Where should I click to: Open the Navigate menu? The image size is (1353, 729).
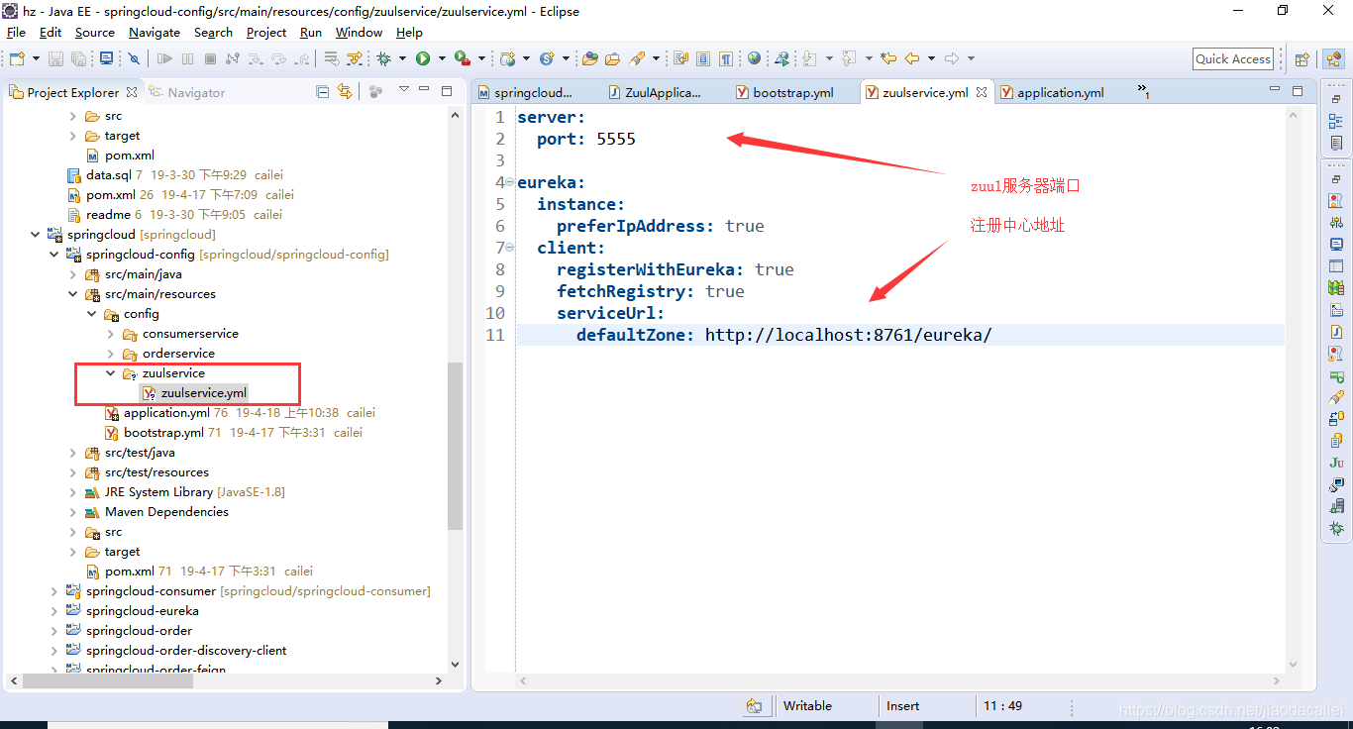click(155, 32)
